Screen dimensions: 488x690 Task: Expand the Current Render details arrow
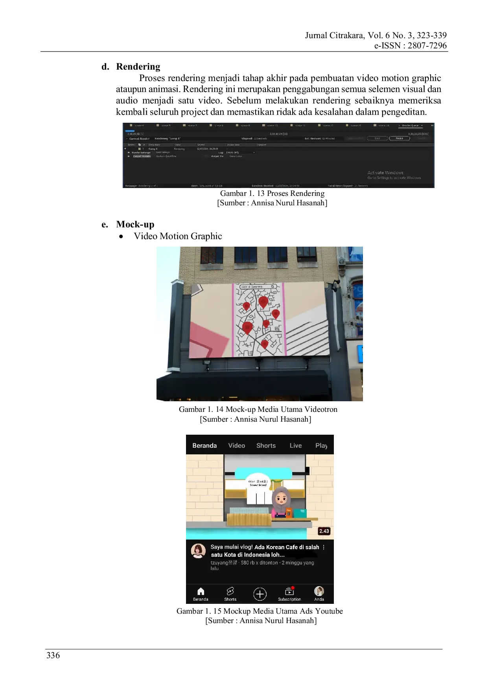point(127,138)
